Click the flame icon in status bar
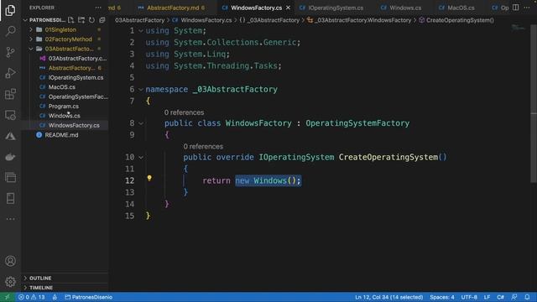 [55, 297]
